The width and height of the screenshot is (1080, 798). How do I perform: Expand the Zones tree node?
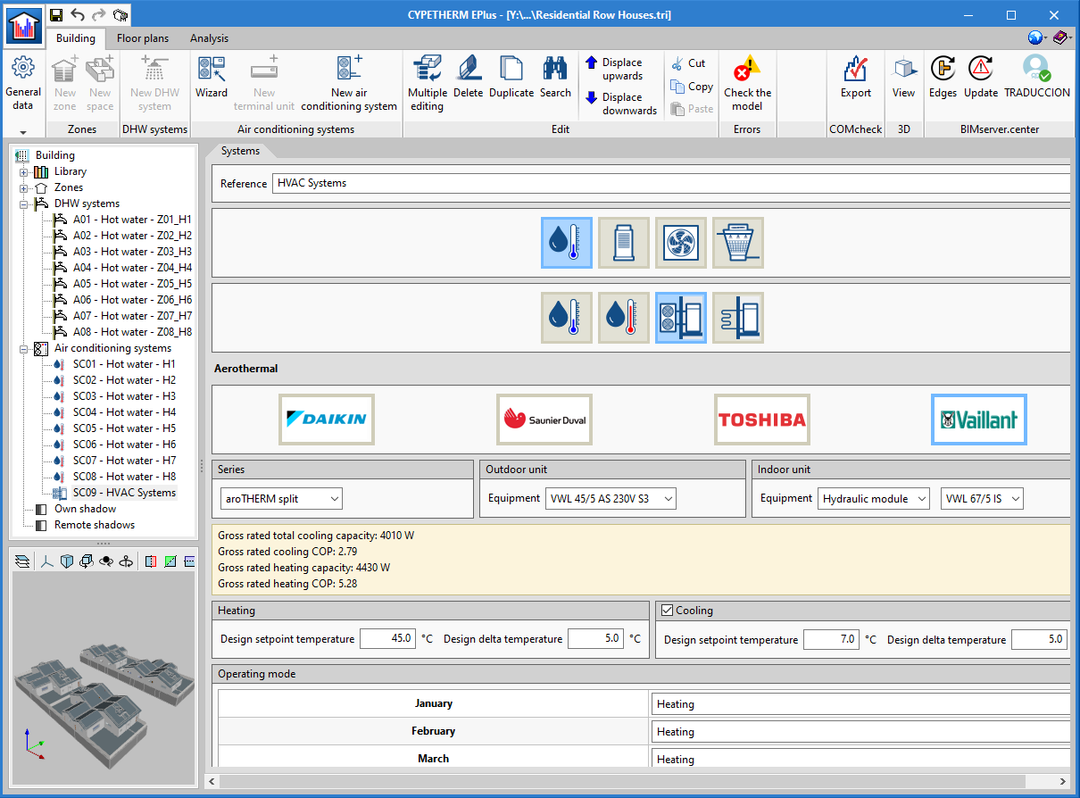click(x=24, y=187)
